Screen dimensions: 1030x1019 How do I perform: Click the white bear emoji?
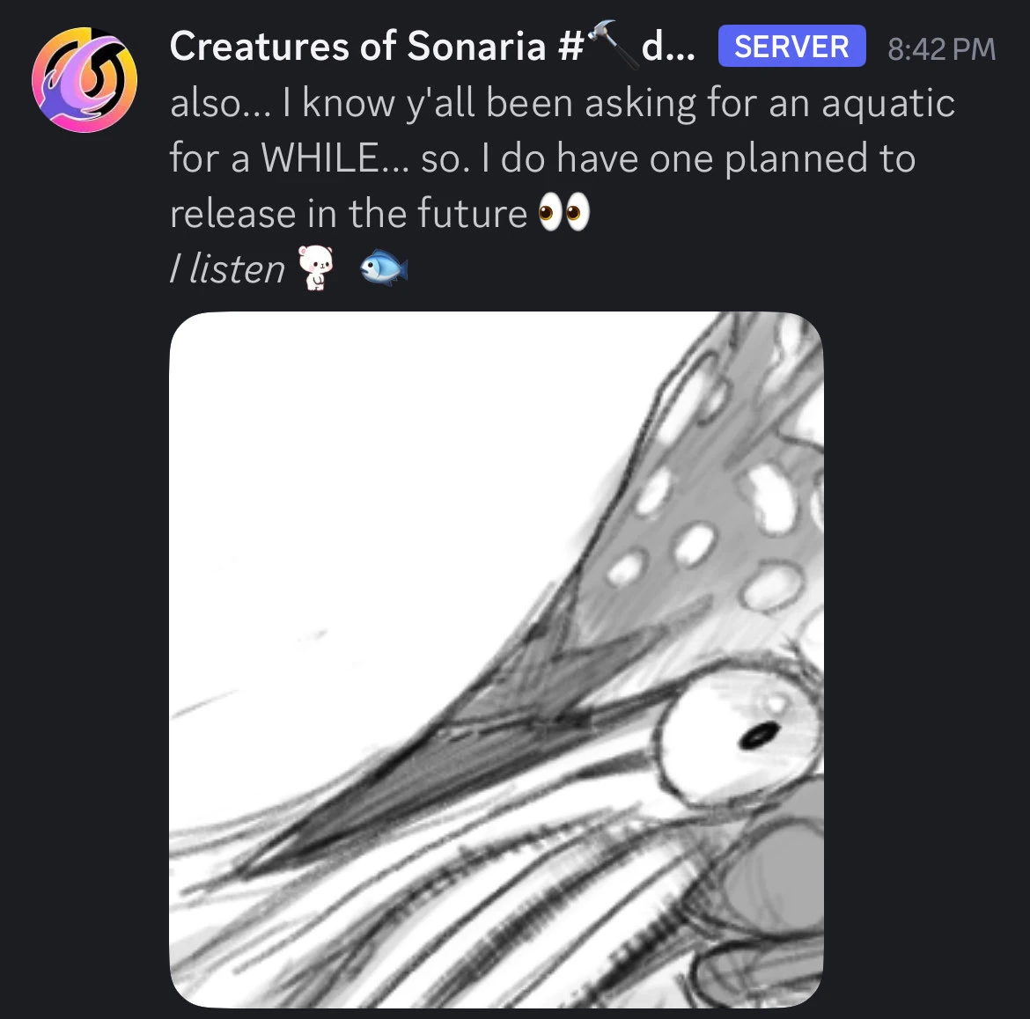(316, 268)
